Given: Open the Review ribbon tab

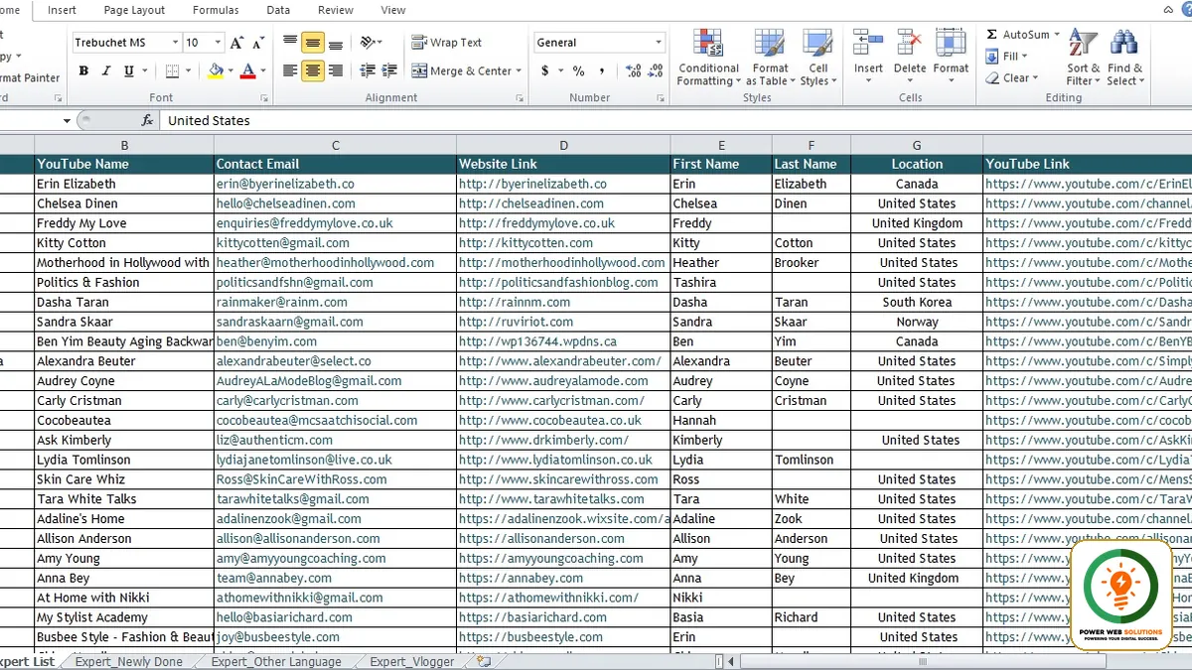Looking at the screenshot, I should [336, 10].
